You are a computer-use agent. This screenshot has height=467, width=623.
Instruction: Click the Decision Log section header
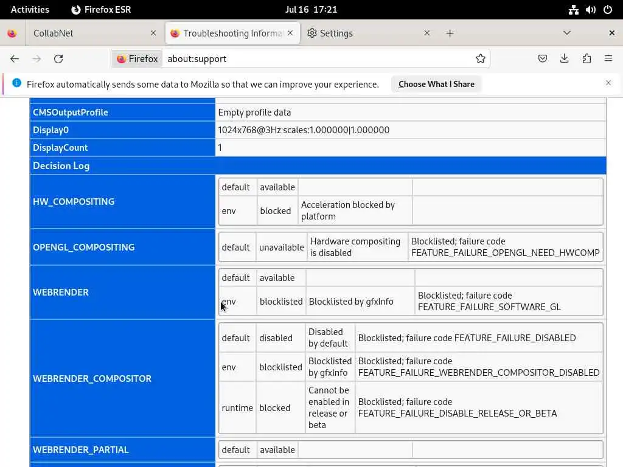[318, 165]
